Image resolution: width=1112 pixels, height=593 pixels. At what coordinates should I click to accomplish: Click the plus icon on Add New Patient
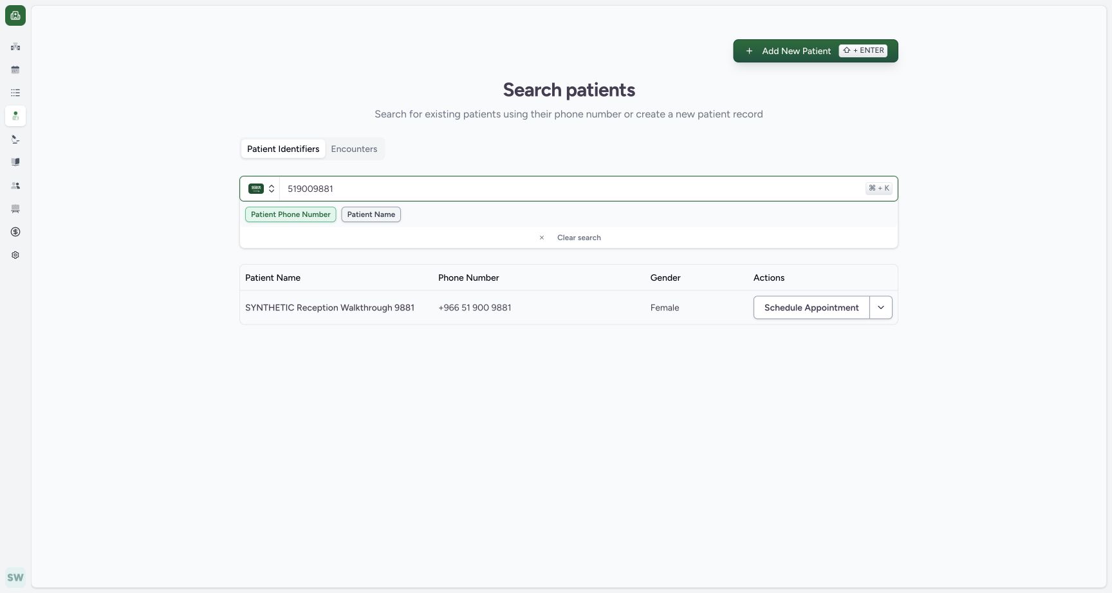coord(749,51)
